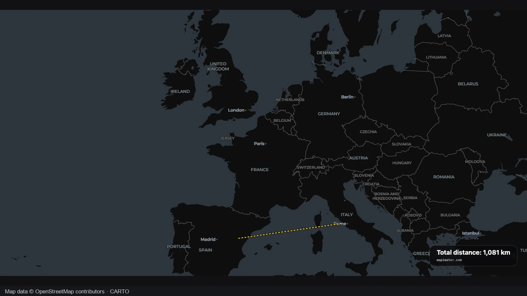Image resolution: width=527 pixels, height=296 pixels.
Task: Click the ROMANIA country label
Action: pyautogui.click(x=444, y=177)
